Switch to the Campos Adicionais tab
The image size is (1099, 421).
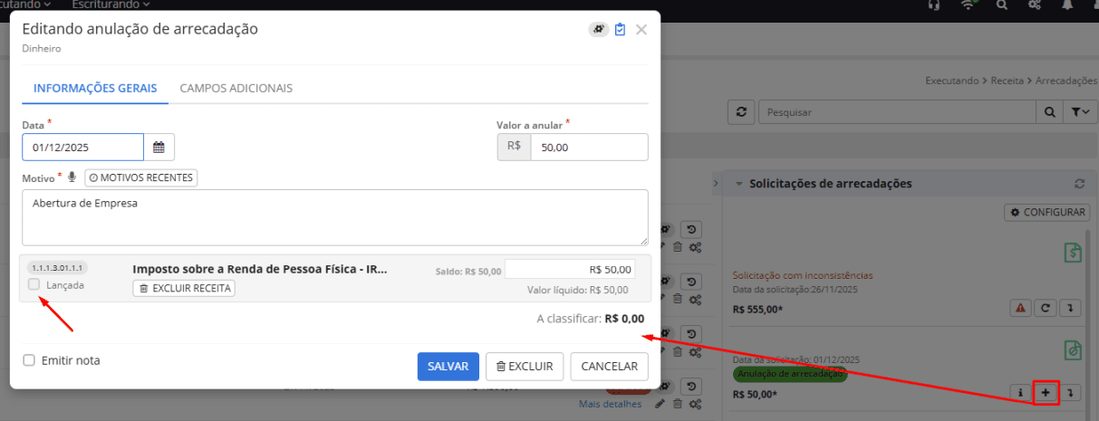tap(236, 88)
